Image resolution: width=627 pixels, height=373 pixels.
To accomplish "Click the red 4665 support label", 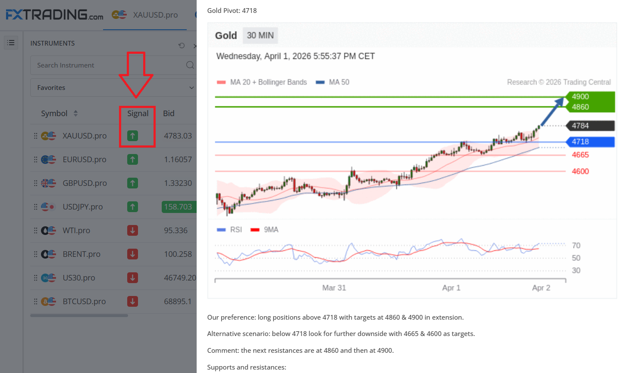I will click(x=580, y=155).
